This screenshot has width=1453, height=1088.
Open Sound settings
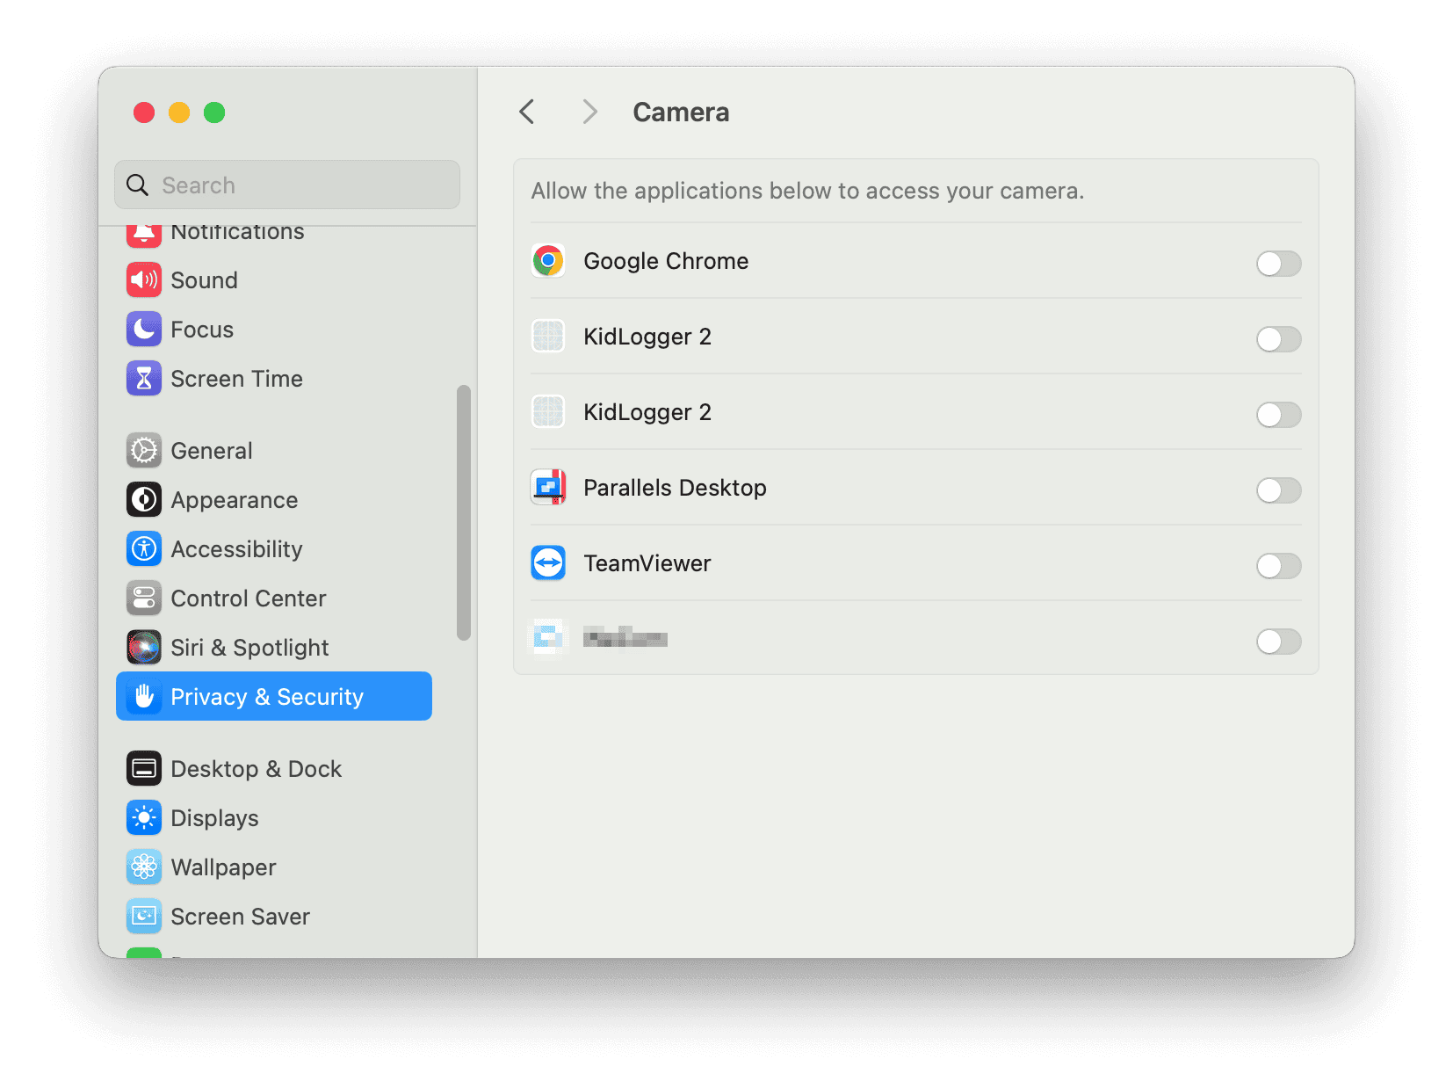(x=274, y=280)
